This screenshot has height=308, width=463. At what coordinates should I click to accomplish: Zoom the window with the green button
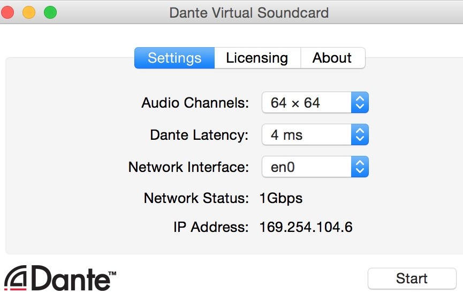point(50,12)
